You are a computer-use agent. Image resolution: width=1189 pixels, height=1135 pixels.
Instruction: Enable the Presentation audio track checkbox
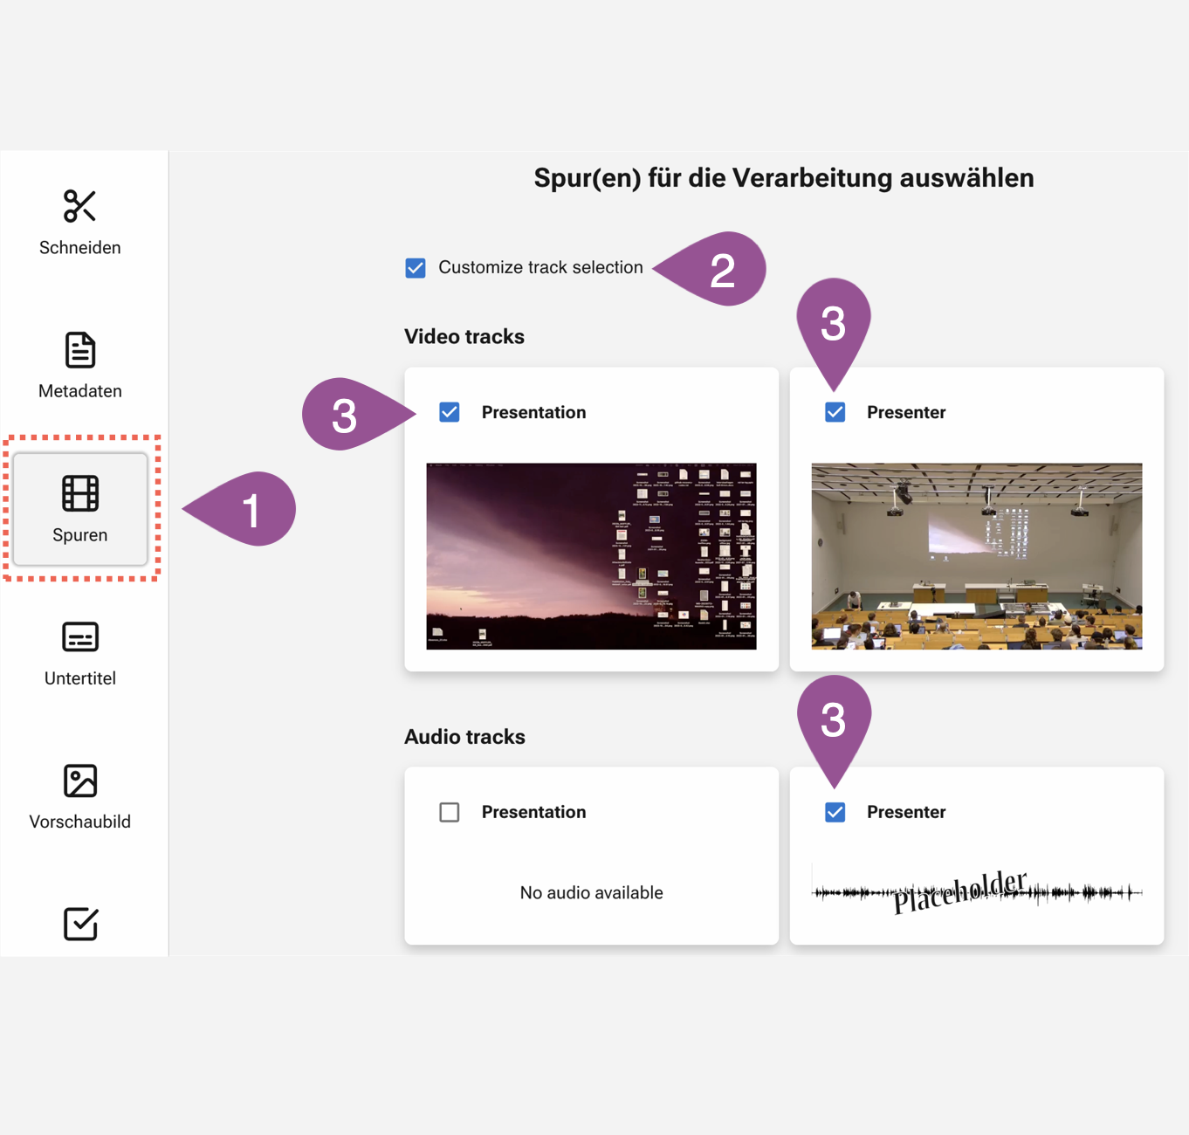tap(450, 812)
